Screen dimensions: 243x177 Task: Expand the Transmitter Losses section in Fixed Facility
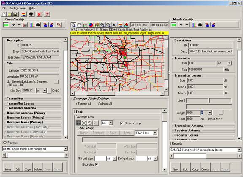click(x=20, y=103)
